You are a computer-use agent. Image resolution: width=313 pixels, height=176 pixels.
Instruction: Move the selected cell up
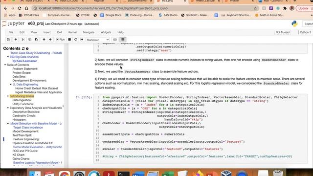[x=44, y=40]
